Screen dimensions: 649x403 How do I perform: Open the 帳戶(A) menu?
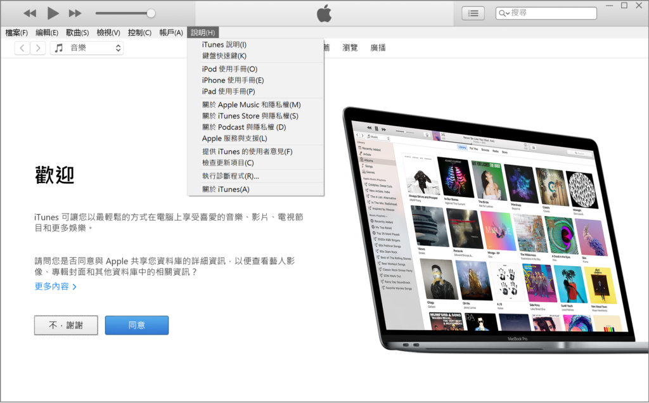[171, 33]
